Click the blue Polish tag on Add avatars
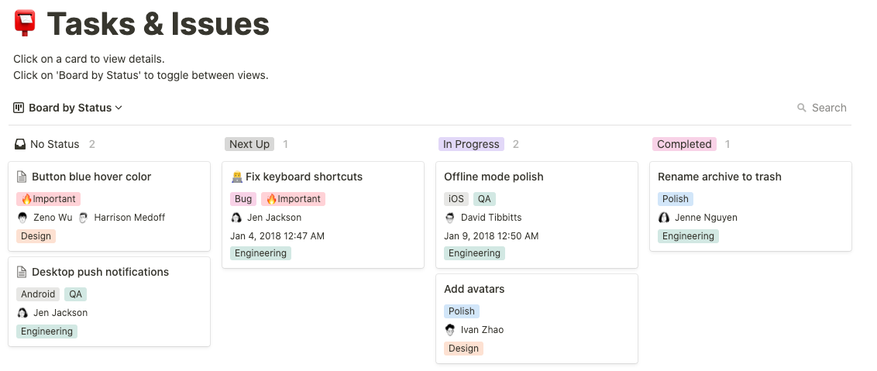The width and height of the screenshot is (877, 371). [x=462, y=311]
